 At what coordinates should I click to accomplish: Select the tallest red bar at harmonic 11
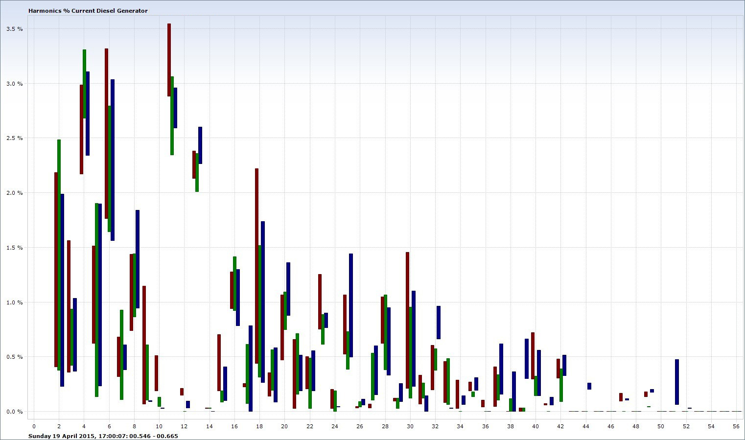click(x=169, y=60)
